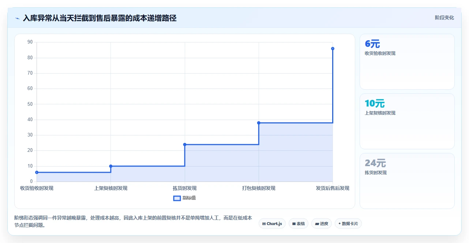Image resolution: width=469 pixels, height=243 pixels.
Task: Click the description paragraph starting 阶梯形态强调
Action: pyautogui.click(x=133, y=221)
